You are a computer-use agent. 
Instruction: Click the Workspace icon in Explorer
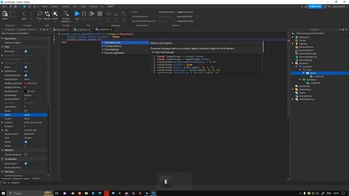pyautogui.click(x=297, y=37)
